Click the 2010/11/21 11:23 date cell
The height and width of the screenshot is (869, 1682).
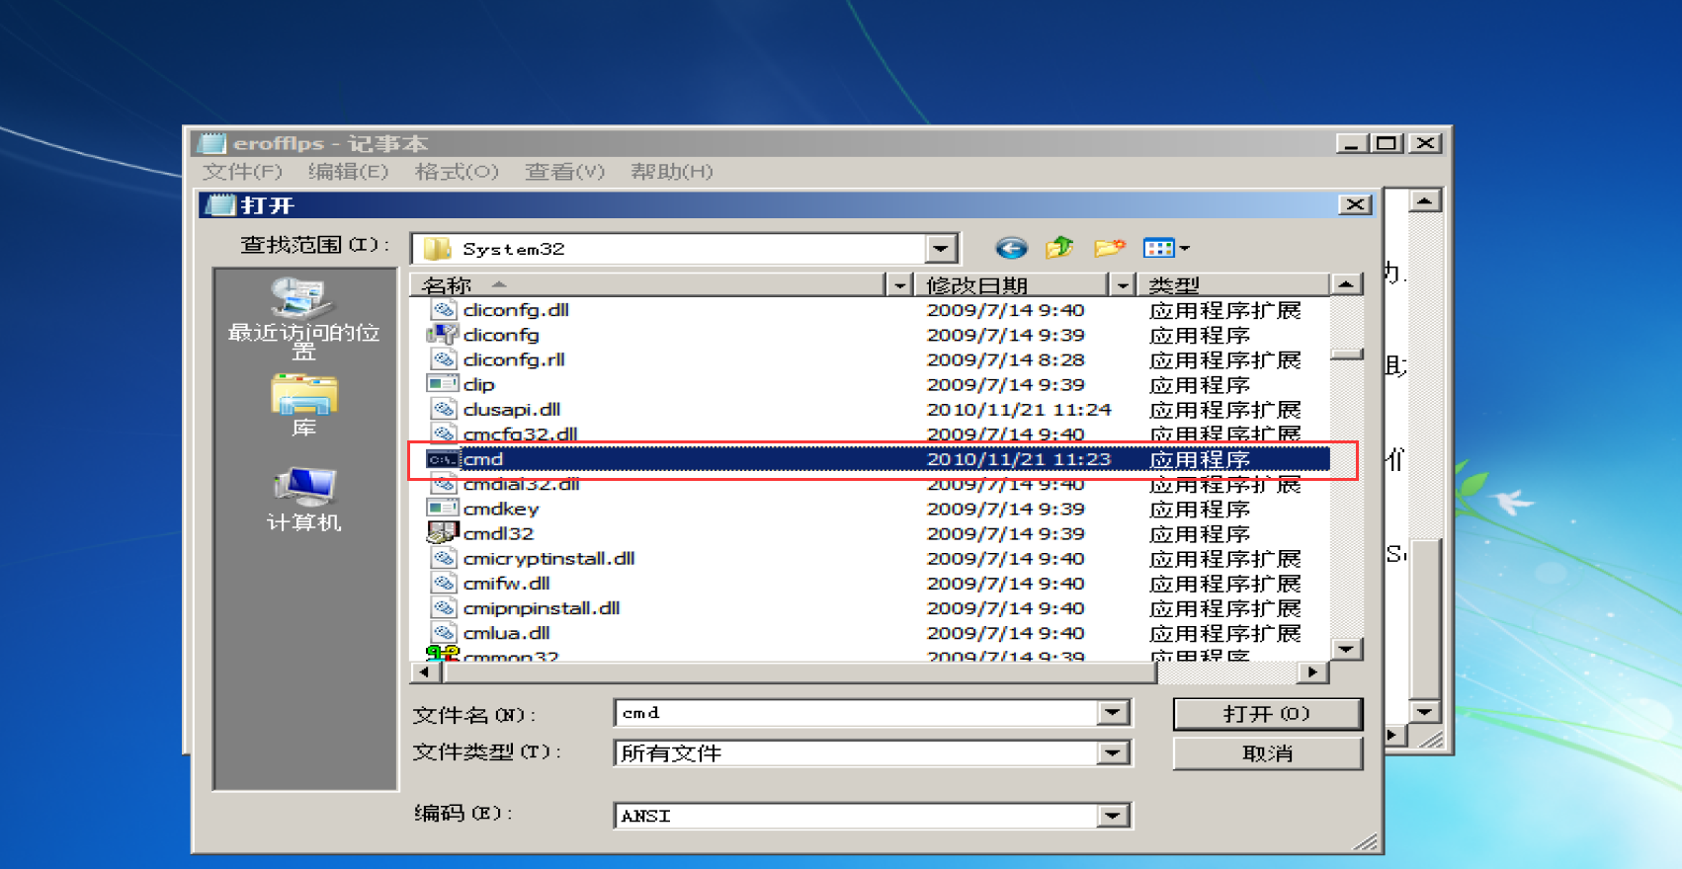(1019, 459)
